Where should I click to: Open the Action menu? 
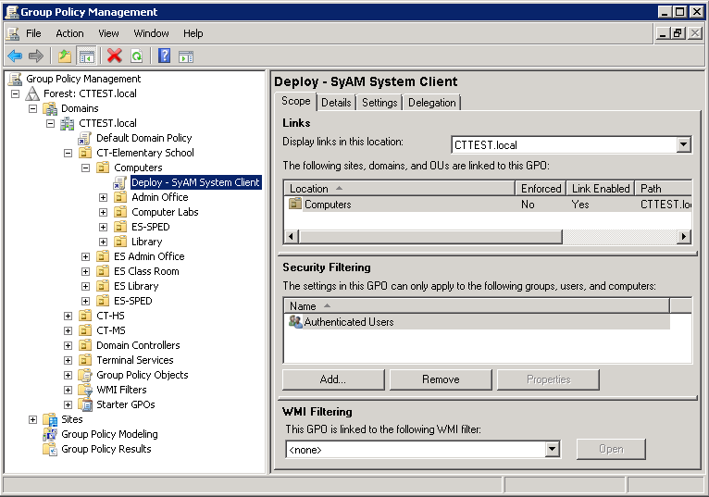tap(69, 33)
